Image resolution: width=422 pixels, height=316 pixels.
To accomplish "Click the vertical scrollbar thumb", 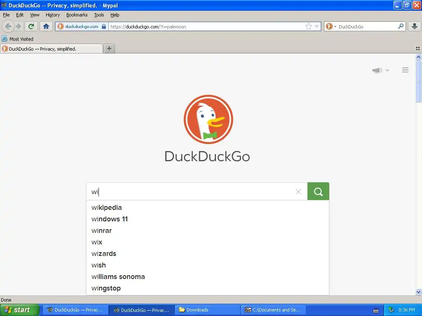I will pos(418,81).
